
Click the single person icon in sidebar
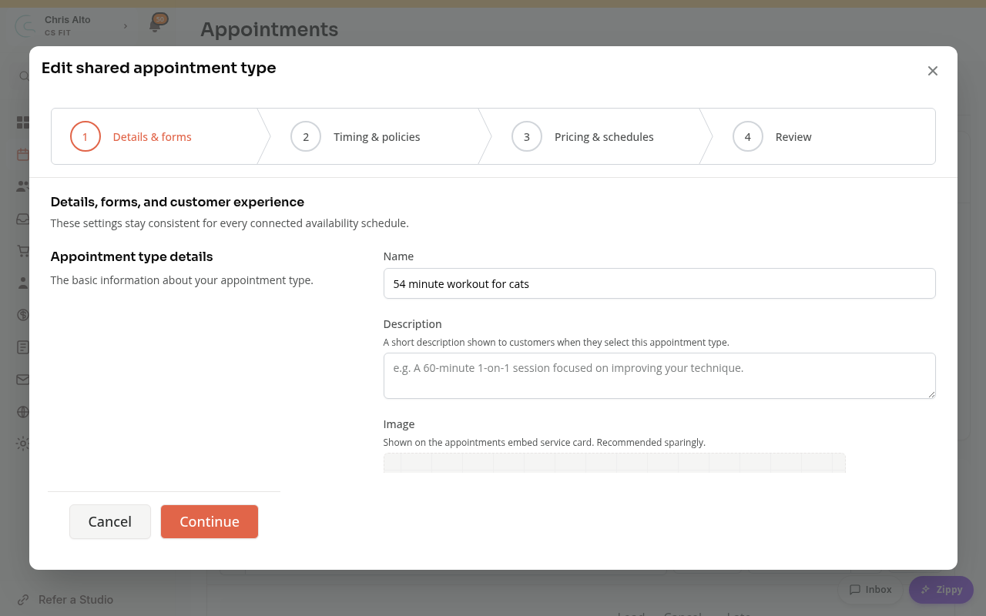[23, 283]
